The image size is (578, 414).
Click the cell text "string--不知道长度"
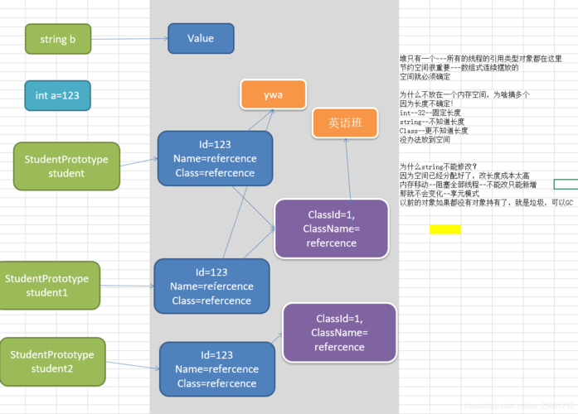point(432,122)
